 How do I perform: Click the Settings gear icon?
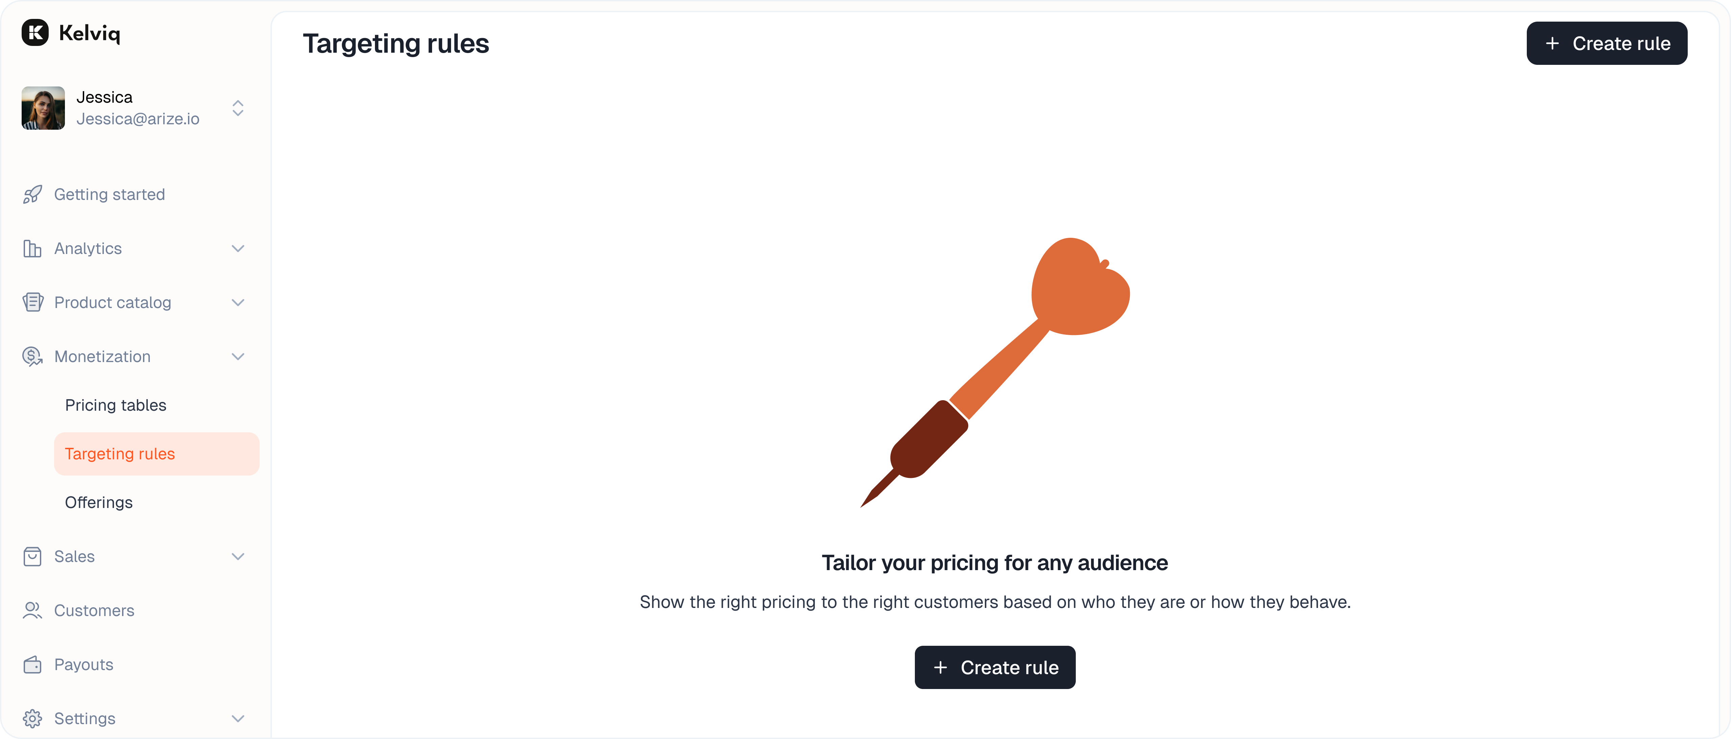(x=32, y=718)
